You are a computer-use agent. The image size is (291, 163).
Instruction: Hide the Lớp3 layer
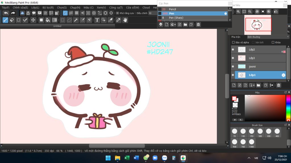click(x=233, y=58)
